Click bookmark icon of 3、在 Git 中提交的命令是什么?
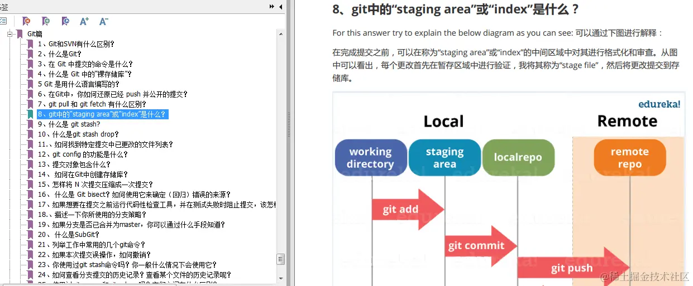693x286 pixels. pos(30,64)
